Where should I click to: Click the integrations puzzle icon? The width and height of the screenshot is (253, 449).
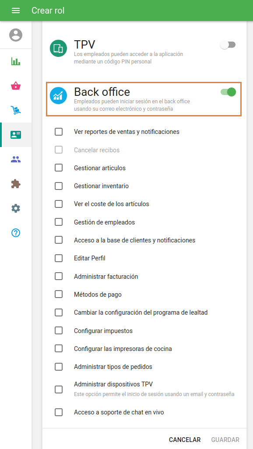pos(16,184)
